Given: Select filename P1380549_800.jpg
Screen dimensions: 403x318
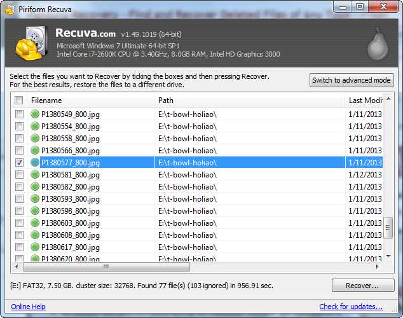Looking at the screenshot, I should pos(71,114).
